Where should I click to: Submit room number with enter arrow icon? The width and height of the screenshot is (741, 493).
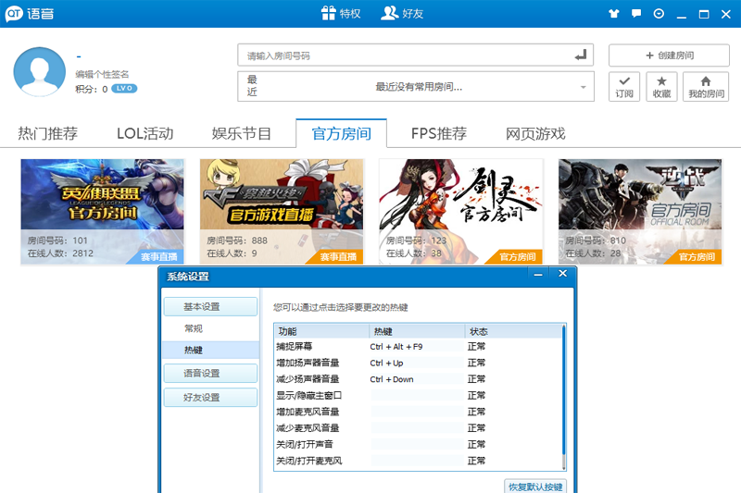click(581, 55)
